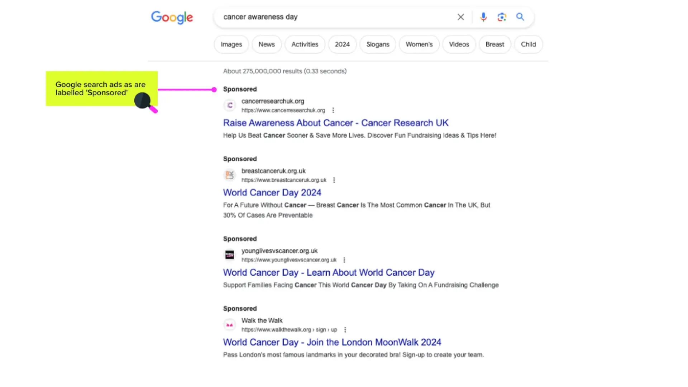Click 'Support Families Facing Cancer' description
Image resolution: width=688 pixels, height=387 pixels.
(361, 285)
